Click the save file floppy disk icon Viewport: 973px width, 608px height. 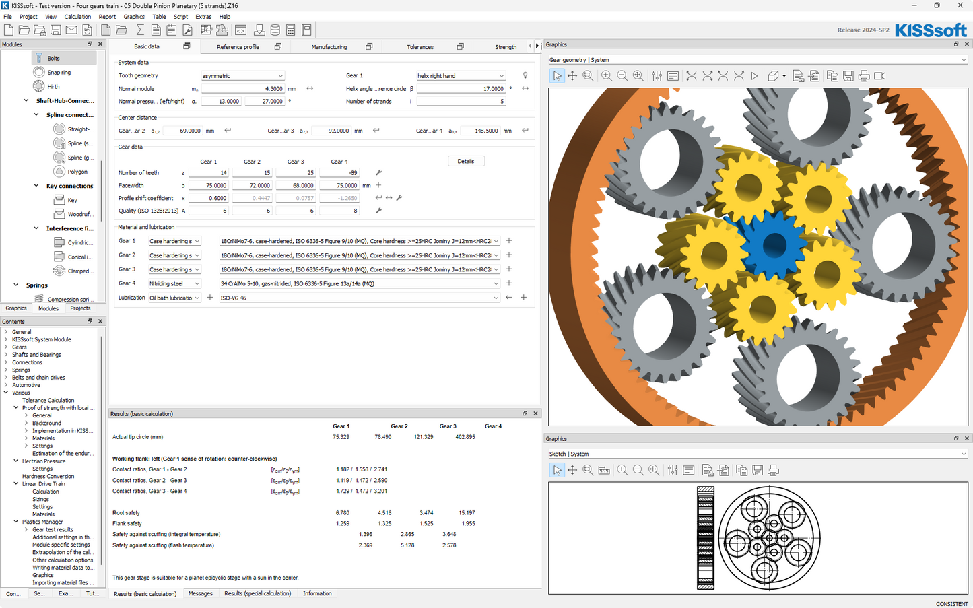coord(56,30)
